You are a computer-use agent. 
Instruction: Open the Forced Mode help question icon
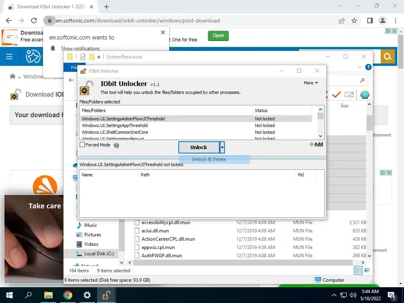(x=116, y=146)
